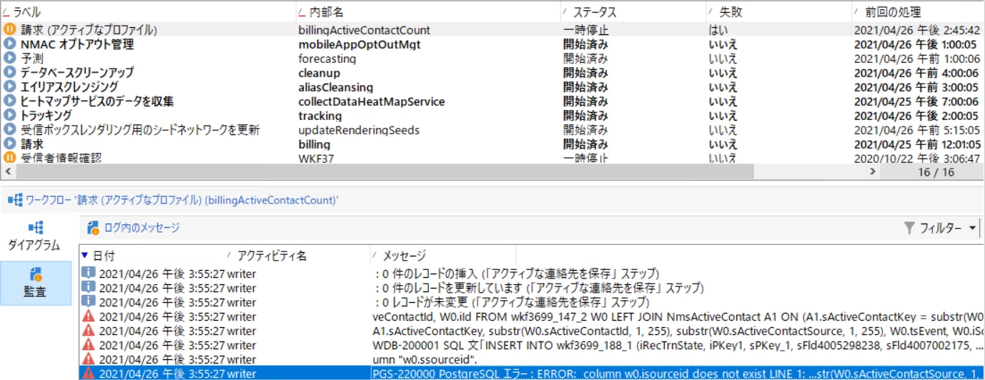The image size is (985, 380).
Task: Click the pause icon of billingActiveContactCount row
Action: pos(9,29)
